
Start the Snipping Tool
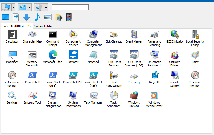pyautogui.click(x=32, y=96)
